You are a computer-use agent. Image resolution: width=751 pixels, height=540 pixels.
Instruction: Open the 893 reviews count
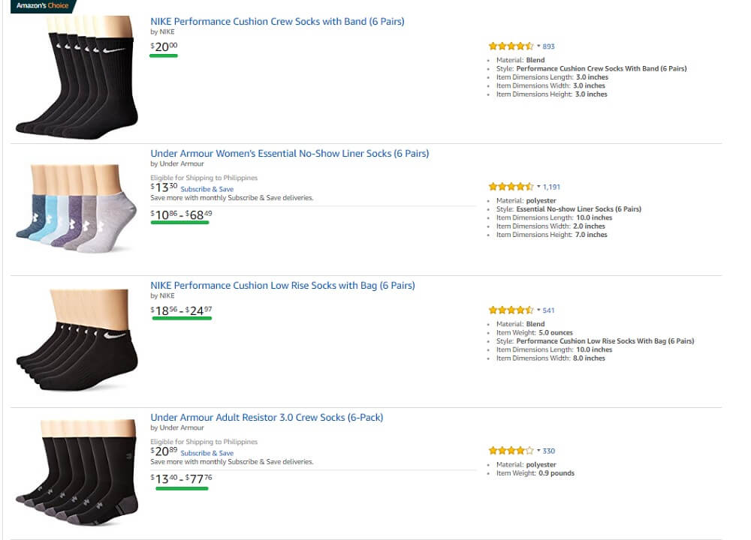tap(548, 46)
